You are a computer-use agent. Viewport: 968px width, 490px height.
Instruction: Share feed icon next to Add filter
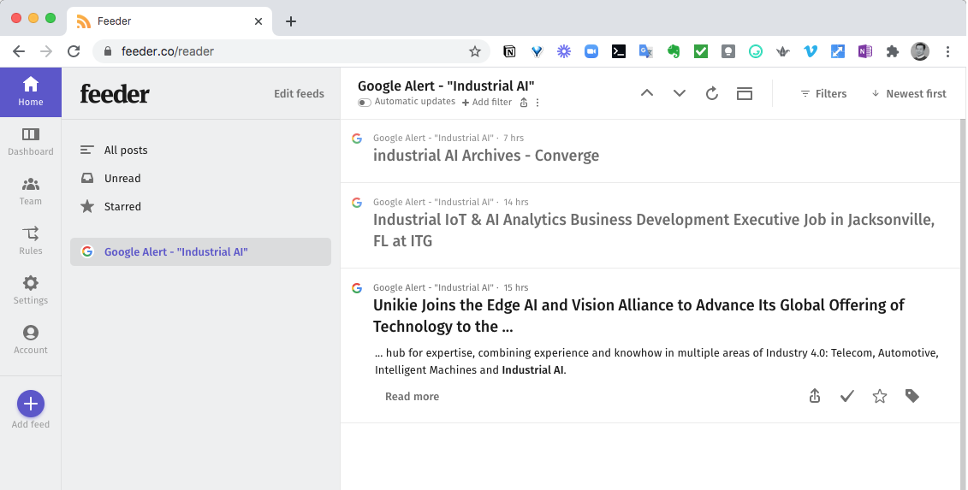pyautogui.click(x=524, y=103)
